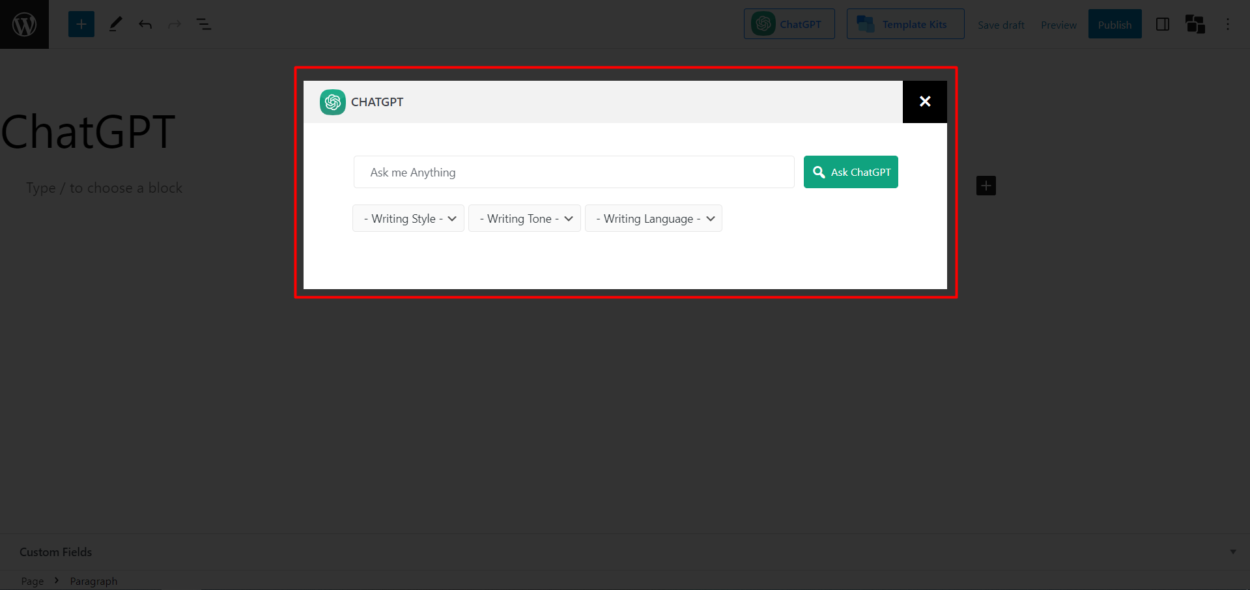Open the Document Overview list view
This screenshot has height=590, width=1250.
[204, 23]
